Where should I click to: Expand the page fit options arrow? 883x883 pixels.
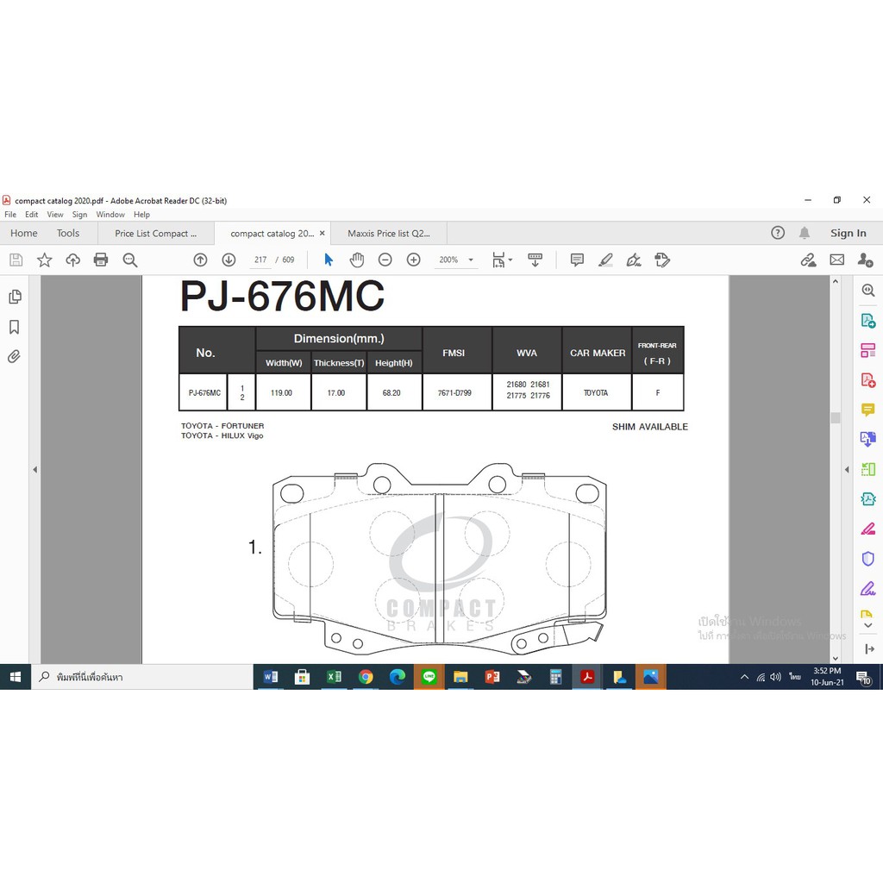(x=510, y=260)
